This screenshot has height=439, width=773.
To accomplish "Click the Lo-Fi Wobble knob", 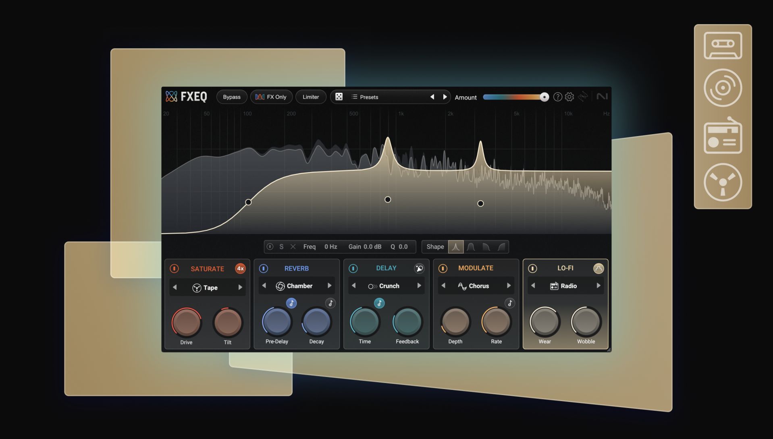I will (586, 322).
